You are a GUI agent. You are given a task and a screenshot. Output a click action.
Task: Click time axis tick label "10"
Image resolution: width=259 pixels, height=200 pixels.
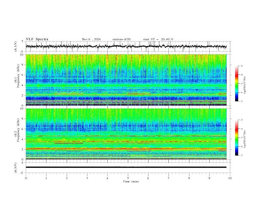230,178
